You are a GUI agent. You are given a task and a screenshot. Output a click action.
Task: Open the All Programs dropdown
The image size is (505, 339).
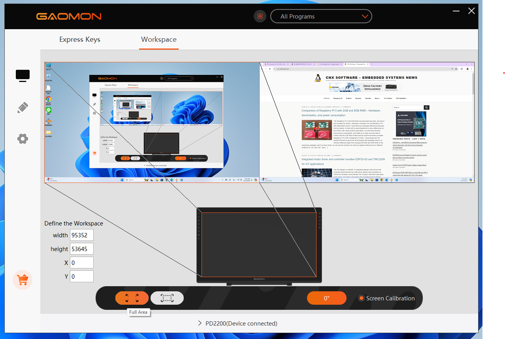321,16
